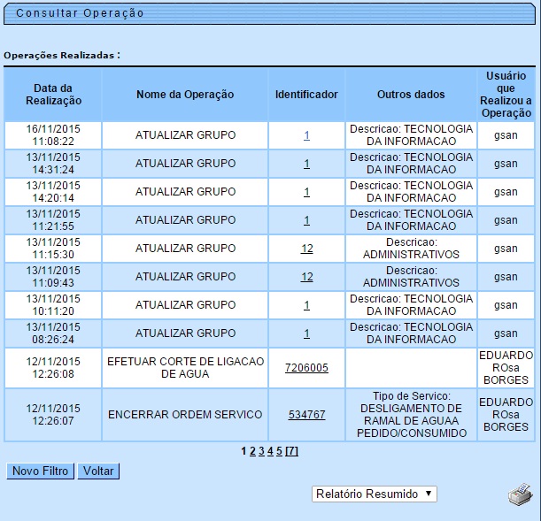
Task: Click identifier 1 in 08:26:24 row
Action: click(x=306, y=333)
